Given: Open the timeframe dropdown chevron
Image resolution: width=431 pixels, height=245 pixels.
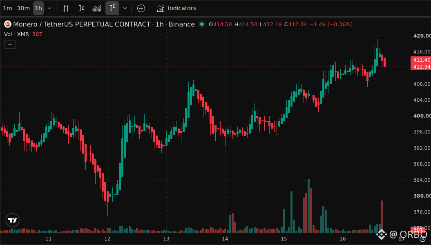Looking at the screenshot, I should pos(49,8).
